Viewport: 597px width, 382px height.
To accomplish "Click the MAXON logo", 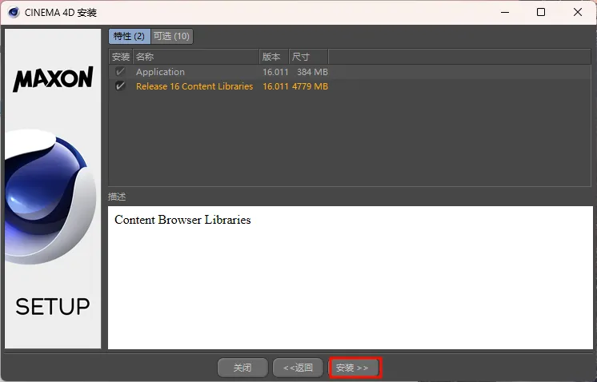I will tap(53, 78).
